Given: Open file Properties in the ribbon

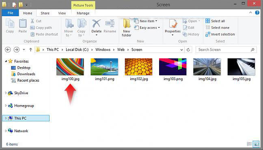Looking at the screenshot, I should click(172, 27).
